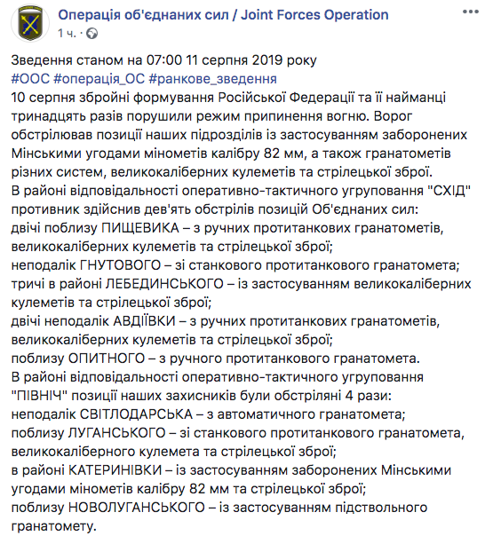Click the word АВДІЇВКИ in the post
This screenshot has width=485, height=536.
coord(144,321)
